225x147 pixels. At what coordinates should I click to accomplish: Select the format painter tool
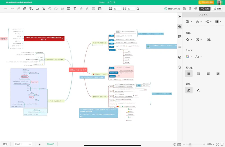coord(18,9)
